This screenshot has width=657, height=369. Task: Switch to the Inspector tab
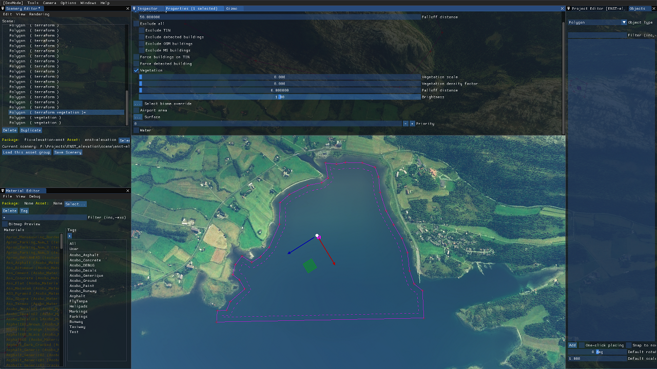coord(148,9)
